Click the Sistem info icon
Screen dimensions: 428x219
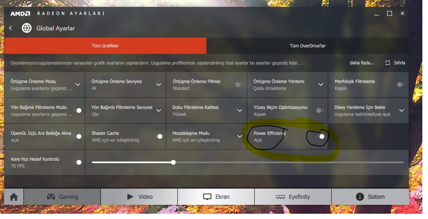(x=360, y=197)
